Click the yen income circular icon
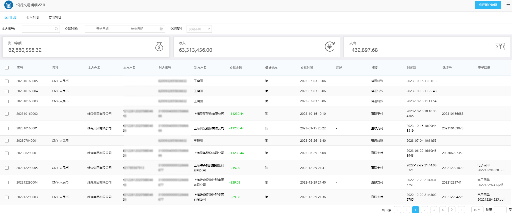Image resolution: width=512 pixels, height=218 pixels. [x=329, y=47]
